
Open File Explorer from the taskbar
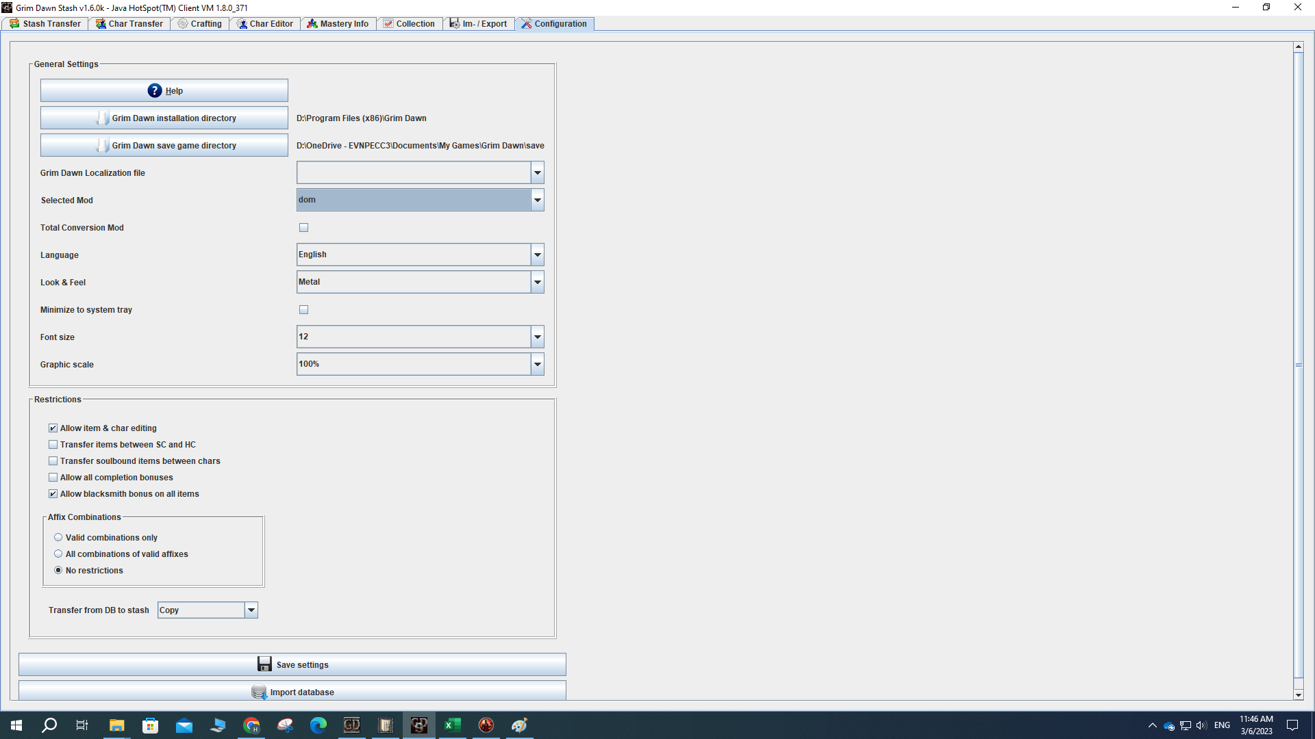coord(117,725)
